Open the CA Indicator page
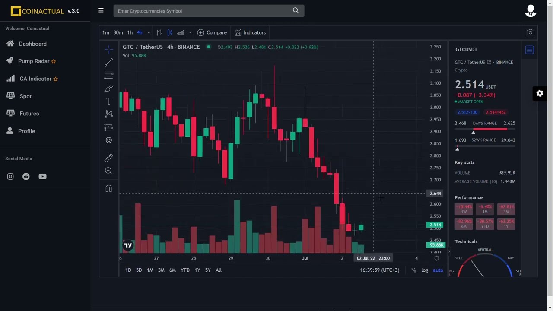 (x=35, y=79)
